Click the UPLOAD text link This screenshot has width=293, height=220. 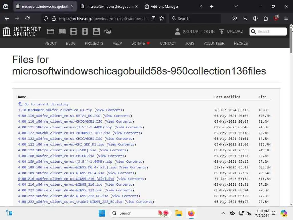click(235, 31)
